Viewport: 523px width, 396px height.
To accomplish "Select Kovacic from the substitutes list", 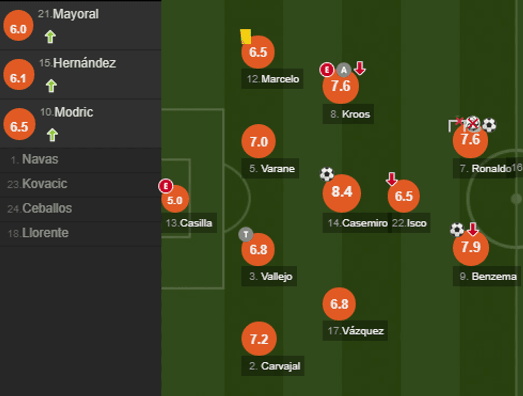I will click(44, 184).
